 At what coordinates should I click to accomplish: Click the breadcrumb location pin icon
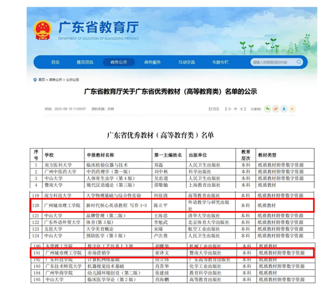tap(35, 80)
